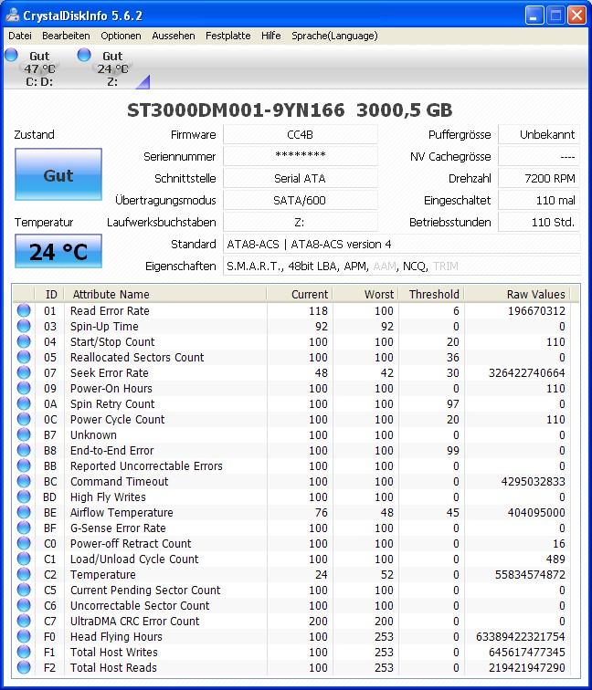Viewport: 592px width, 690px height.
Task: Click the Drehzahl value 7200 RPM
Action: pos(539,179)
